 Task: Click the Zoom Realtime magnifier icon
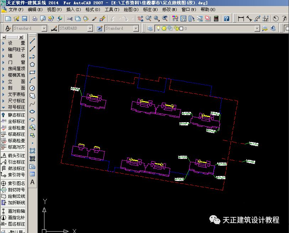tap(149, 19)
